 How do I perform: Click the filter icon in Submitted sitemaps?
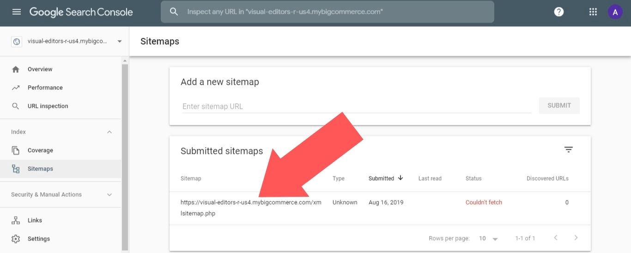coord(569,150)
